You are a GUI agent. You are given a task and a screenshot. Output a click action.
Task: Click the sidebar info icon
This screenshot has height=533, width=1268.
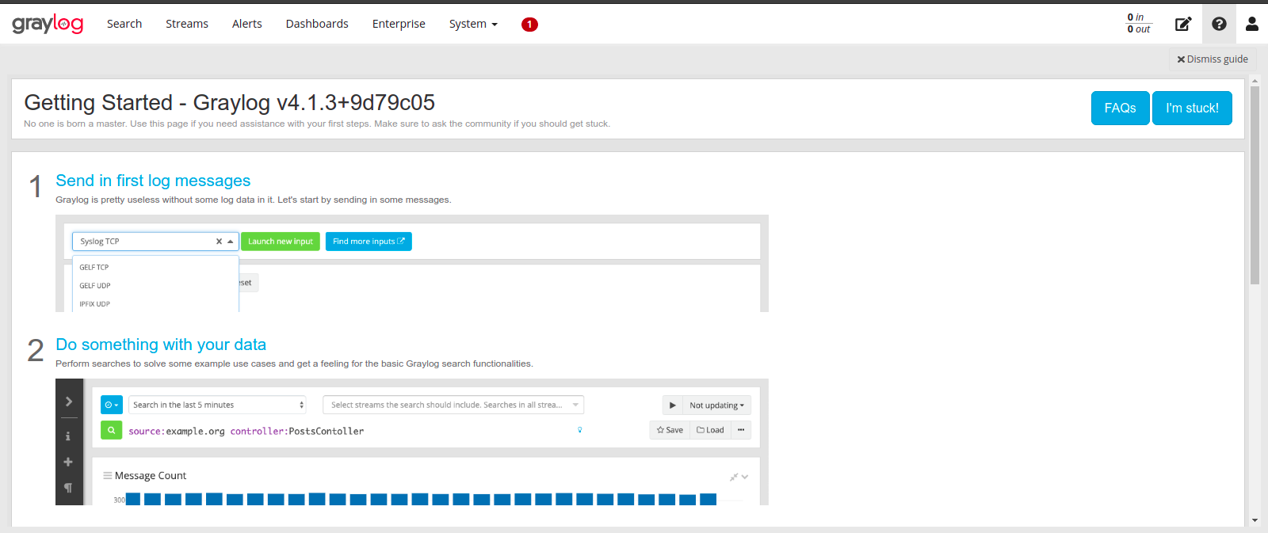point(68,436)
